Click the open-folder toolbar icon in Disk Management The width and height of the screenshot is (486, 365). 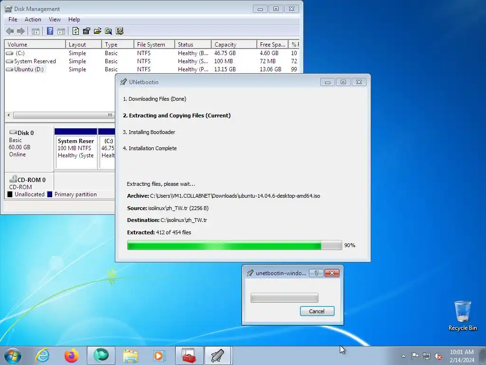[x=97, y=31]
